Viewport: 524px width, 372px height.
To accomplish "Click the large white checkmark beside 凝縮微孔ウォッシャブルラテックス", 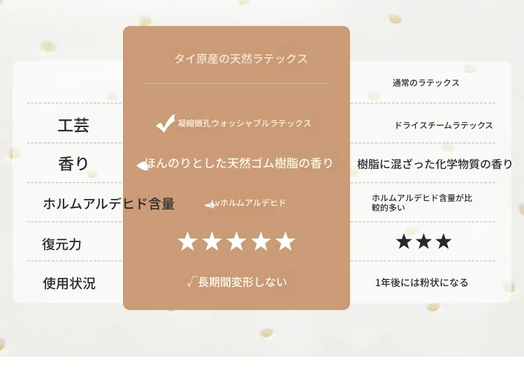I will [166, 124].
